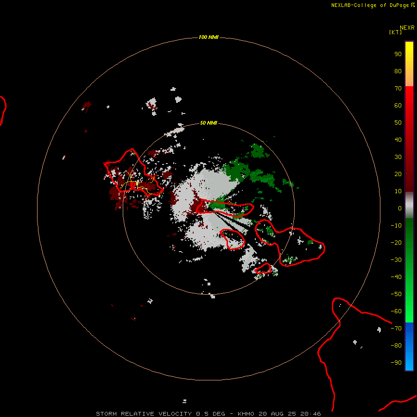Click the 50 value on the velocity scale
Image resolution: width=417 pixels, height=417 pixels.
point(398,123)
